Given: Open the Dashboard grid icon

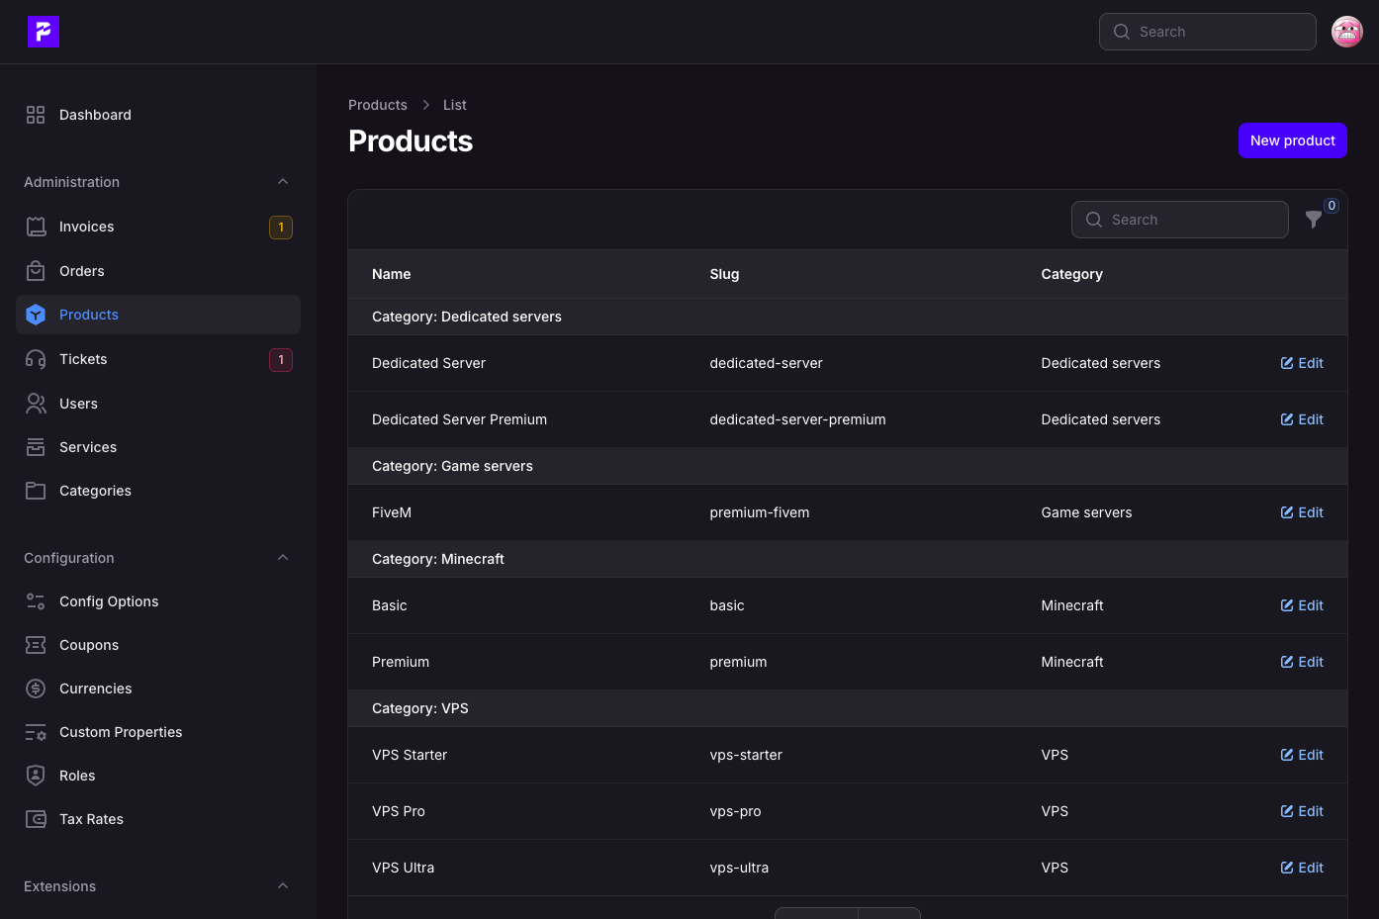Looking at the screenshot, I should point(36,115).
